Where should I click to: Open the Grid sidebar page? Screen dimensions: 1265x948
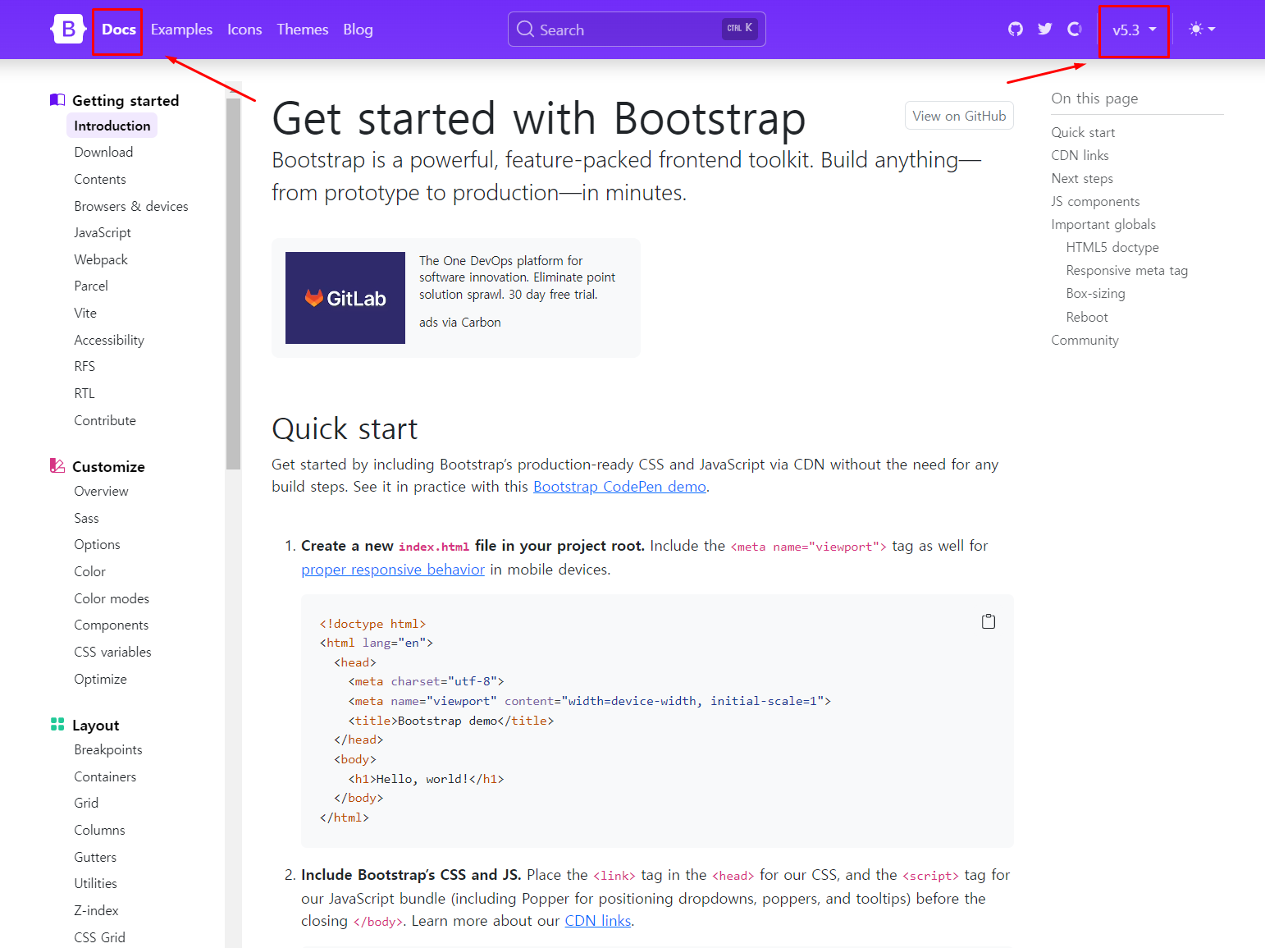pyautogui.click(x=86, y=804)
